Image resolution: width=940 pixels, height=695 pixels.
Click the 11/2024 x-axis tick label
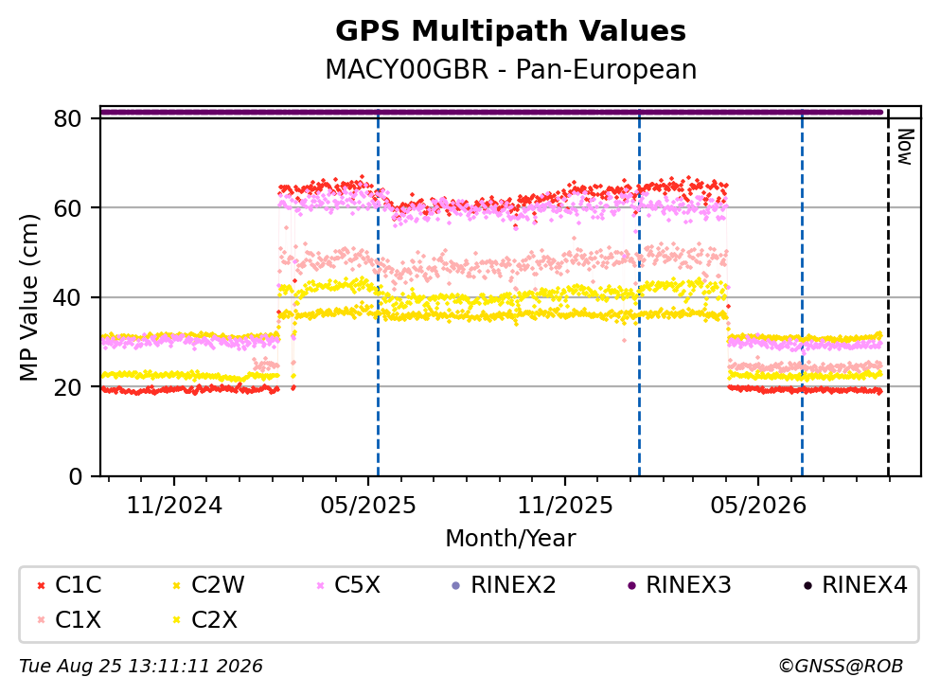click(x=174, y=506)
